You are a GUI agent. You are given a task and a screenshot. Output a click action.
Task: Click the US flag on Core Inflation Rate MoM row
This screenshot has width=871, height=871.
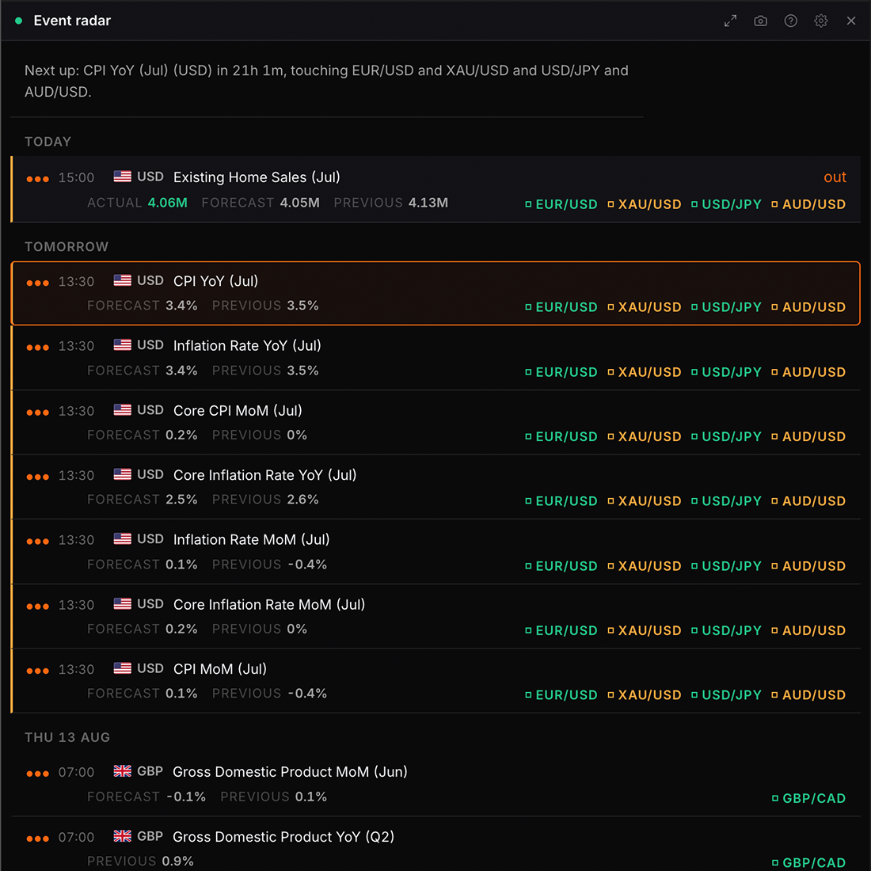(122, 604)
